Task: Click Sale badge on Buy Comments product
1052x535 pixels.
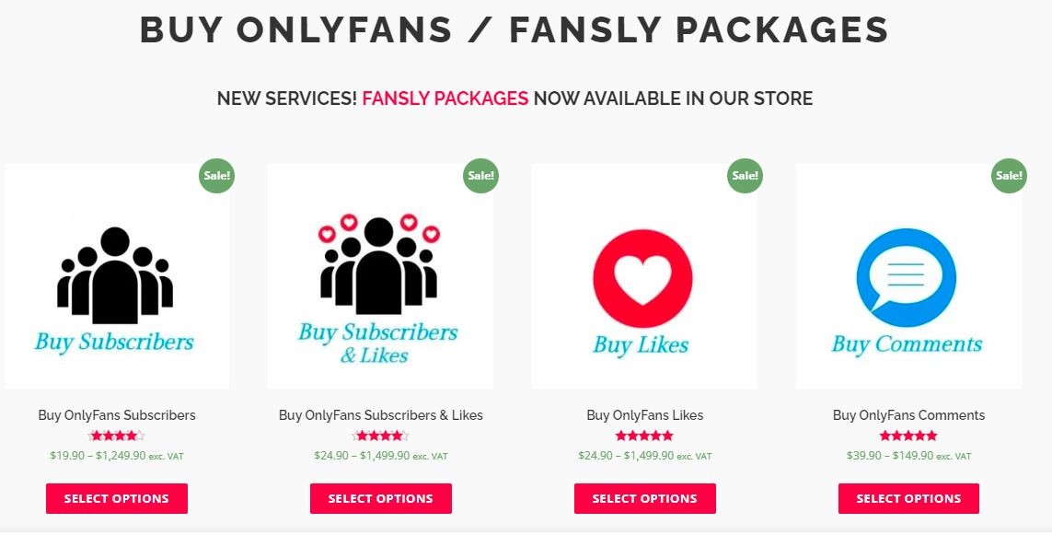Action: 1009,175
